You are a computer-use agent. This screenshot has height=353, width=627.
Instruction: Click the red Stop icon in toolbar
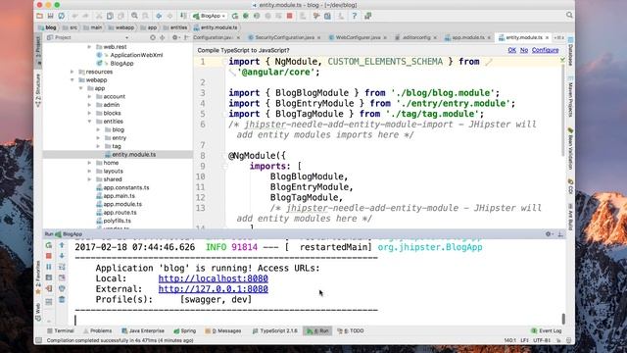click(290, 16)
